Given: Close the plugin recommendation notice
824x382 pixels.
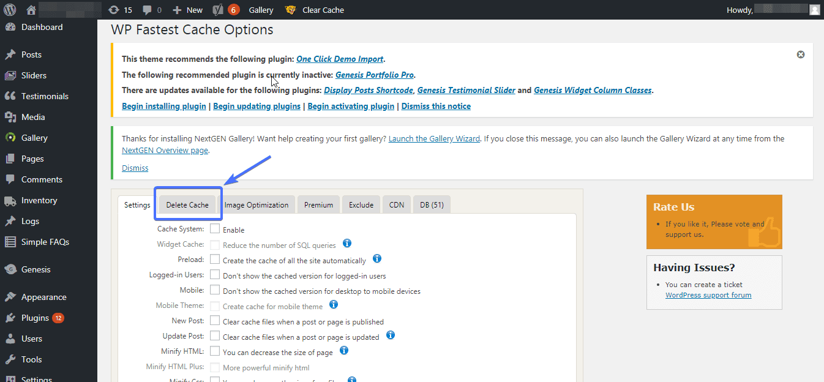Looking at the screenshot, I should pyautogui.click(x=801, y=54).
